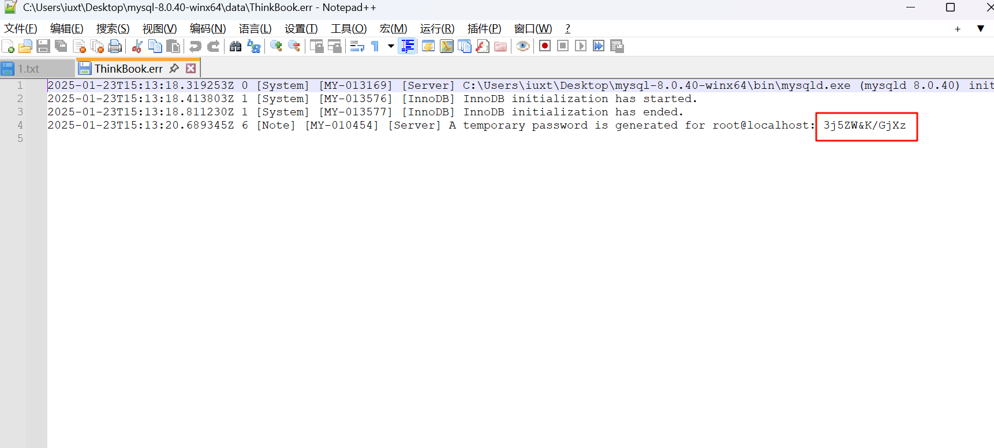Zoom out with the magnifier minus icon
994x448 pixels.
point(294,47)
